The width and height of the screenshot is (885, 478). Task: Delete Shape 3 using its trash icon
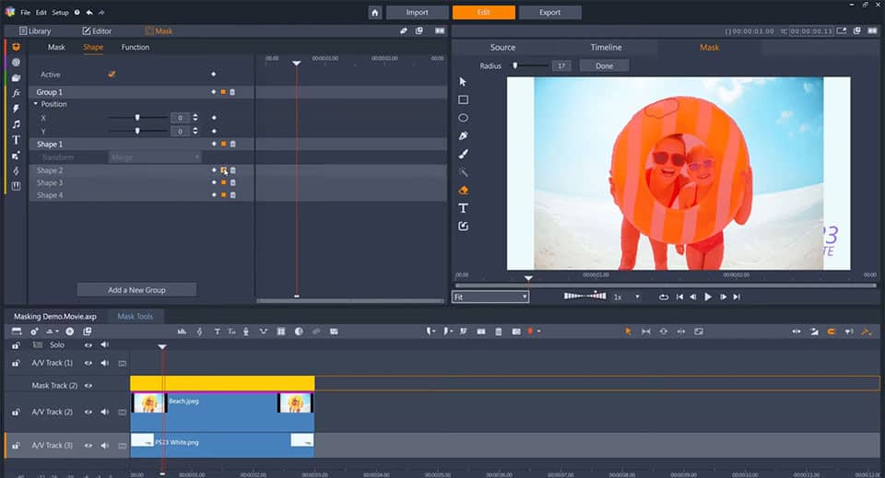tap(232, 183)
